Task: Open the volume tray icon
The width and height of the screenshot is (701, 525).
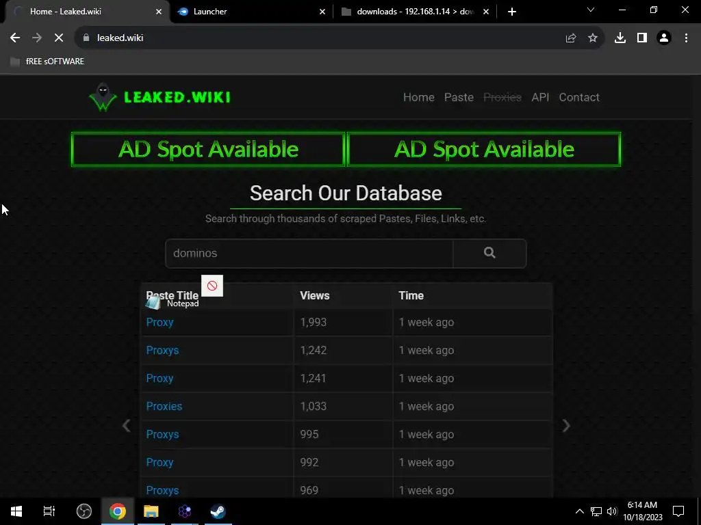Action: point(611,511)
